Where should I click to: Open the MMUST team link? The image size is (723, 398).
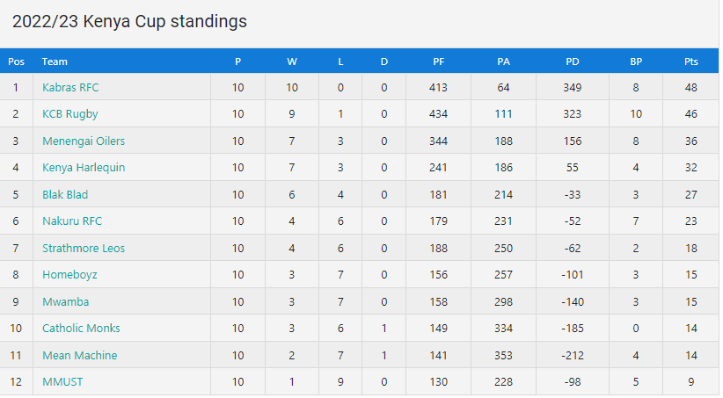(62, 382)
